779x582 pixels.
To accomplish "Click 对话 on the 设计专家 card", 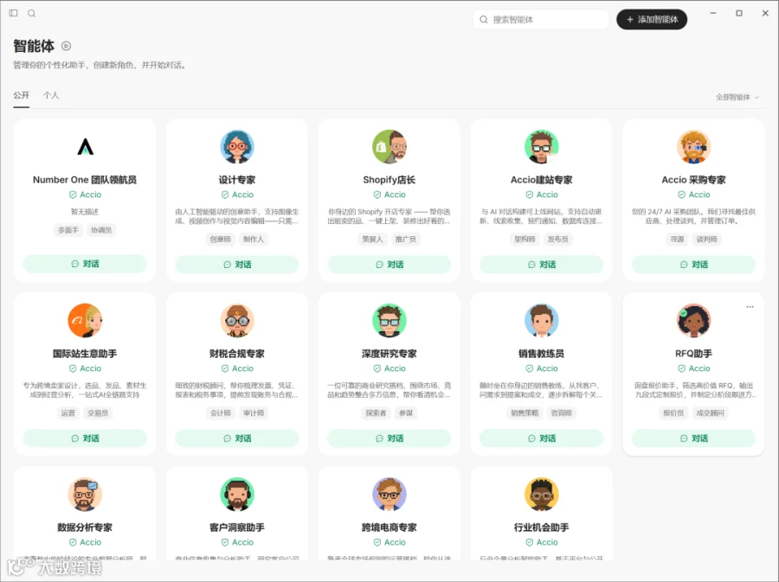I will 237,265.
